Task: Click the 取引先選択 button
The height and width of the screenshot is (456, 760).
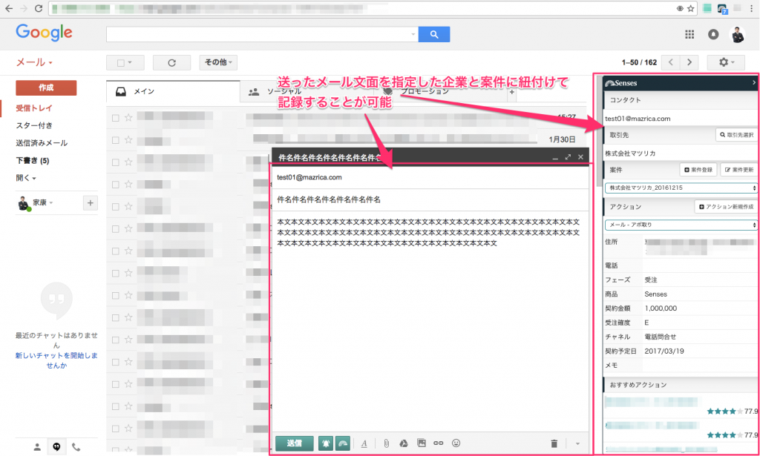Action: 736,135
